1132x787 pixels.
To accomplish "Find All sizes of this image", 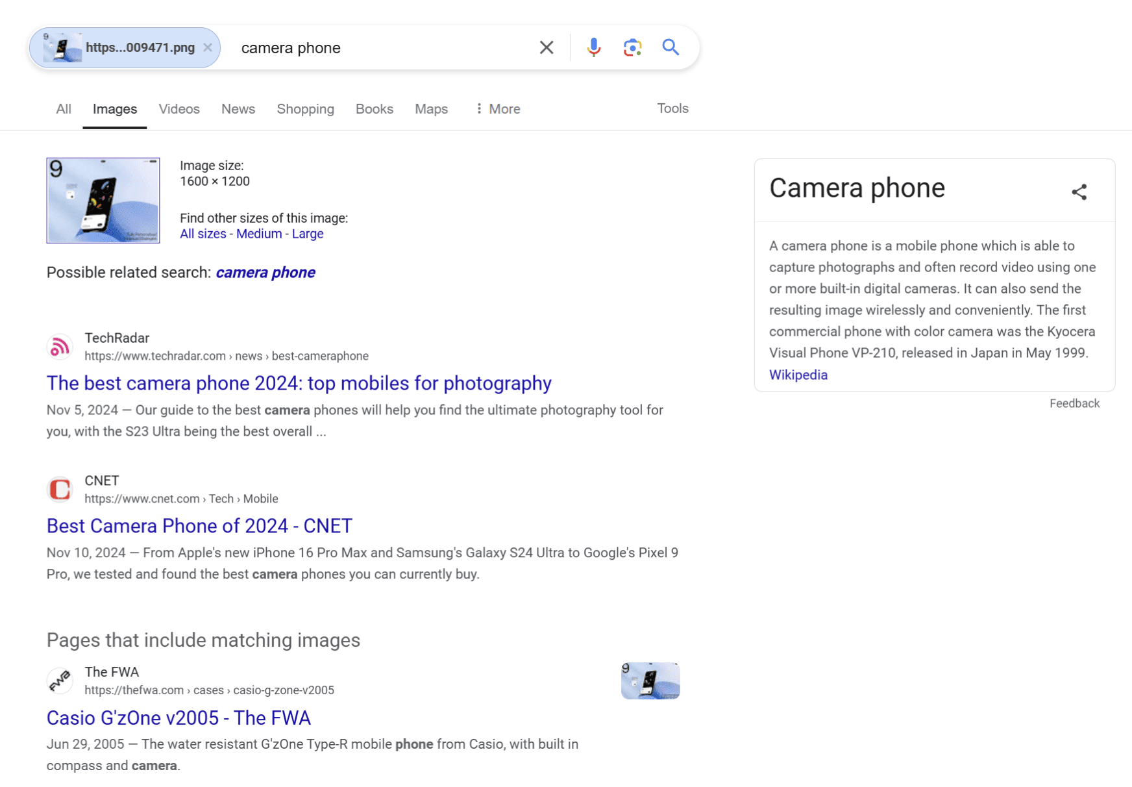I will (203, 234).
